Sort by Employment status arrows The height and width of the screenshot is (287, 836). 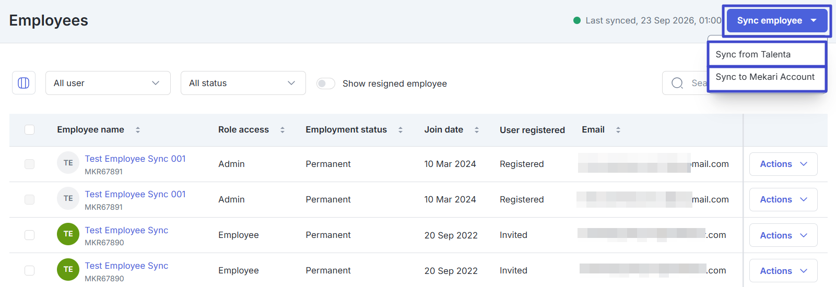(401, 130)
